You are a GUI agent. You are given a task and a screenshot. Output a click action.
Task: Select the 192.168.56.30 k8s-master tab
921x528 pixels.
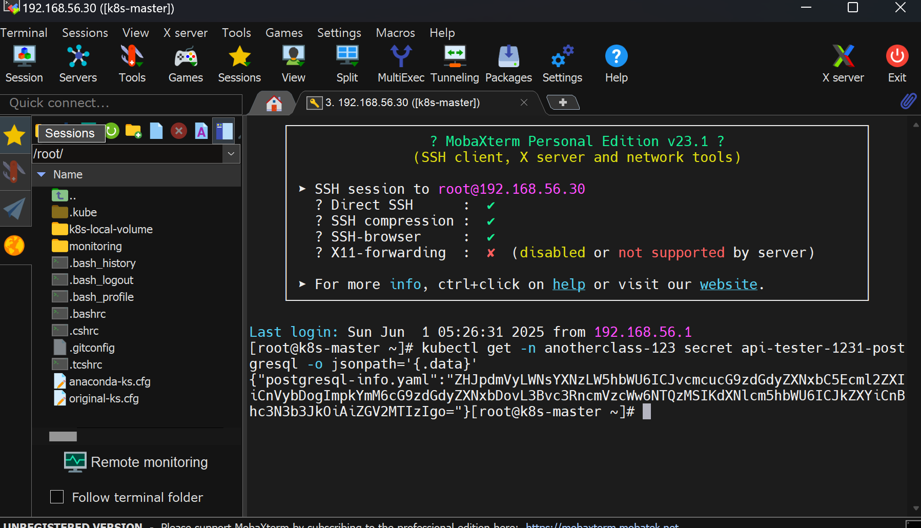tap(403, 103)
